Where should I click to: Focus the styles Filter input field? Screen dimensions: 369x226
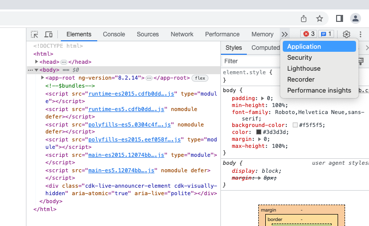tap(251, 61)
